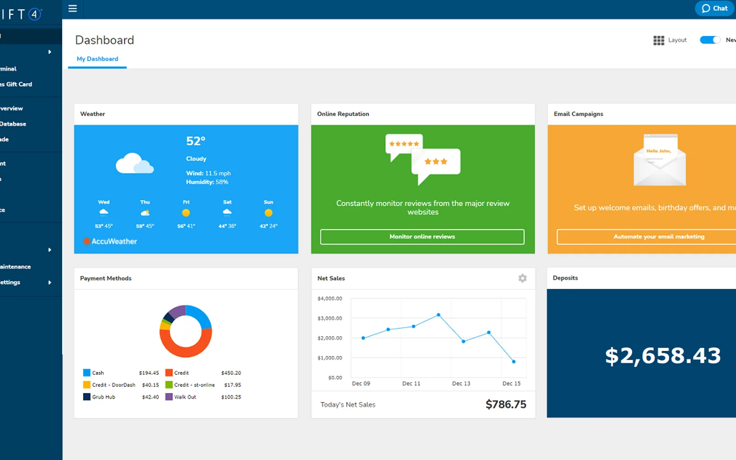
Task: Click the highest peak point on Net Sales chart
Action: click(x=438, y=315)
